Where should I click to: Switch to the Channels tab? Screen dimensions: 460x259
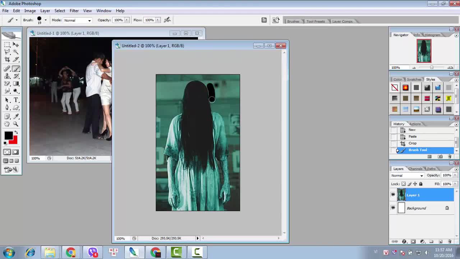point(415,169)
